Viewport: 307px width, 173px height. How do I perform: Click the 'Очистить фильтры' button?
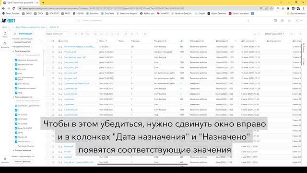23,161
